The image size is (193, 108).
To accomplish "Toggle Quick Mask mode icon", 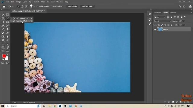I will point(3,63).
